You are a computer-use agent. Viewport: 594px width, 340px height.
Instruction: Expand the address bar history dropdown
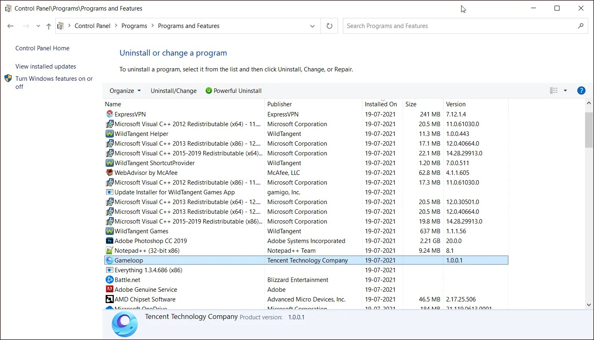point(312,26)
